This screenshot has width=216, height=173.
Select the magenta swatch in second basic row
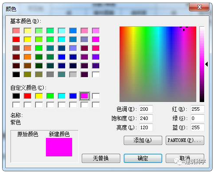click(96, 39)
